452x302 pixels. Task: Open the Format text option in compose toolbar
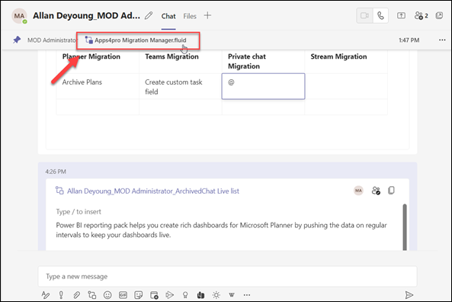point(46,295)
